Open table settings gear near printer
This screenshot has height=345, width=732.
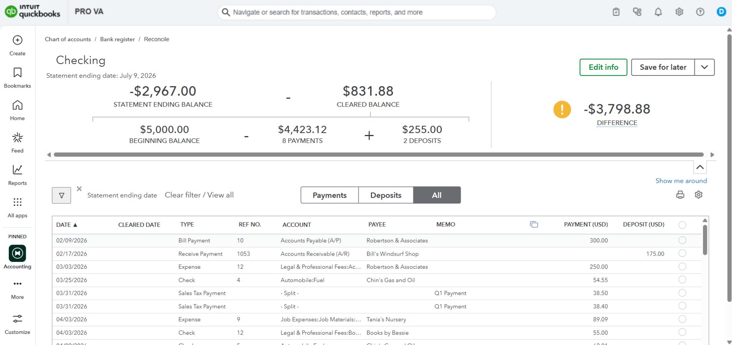pyautogui.click(x=699, y=195)
